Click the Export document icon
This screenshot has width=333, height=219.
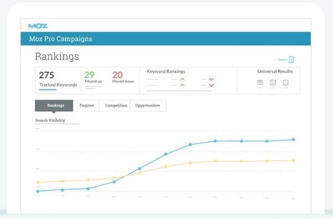(291, 60)
